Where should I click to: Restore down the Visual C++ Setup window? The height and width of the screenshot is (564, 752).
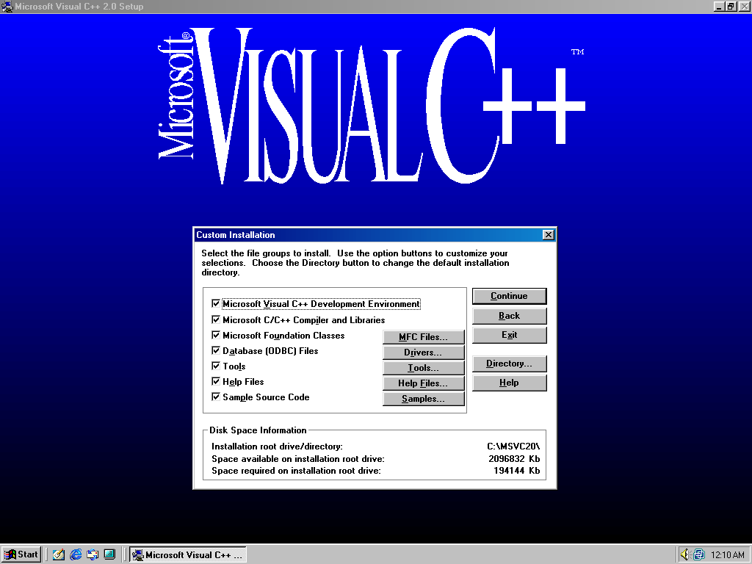point(730,6)
